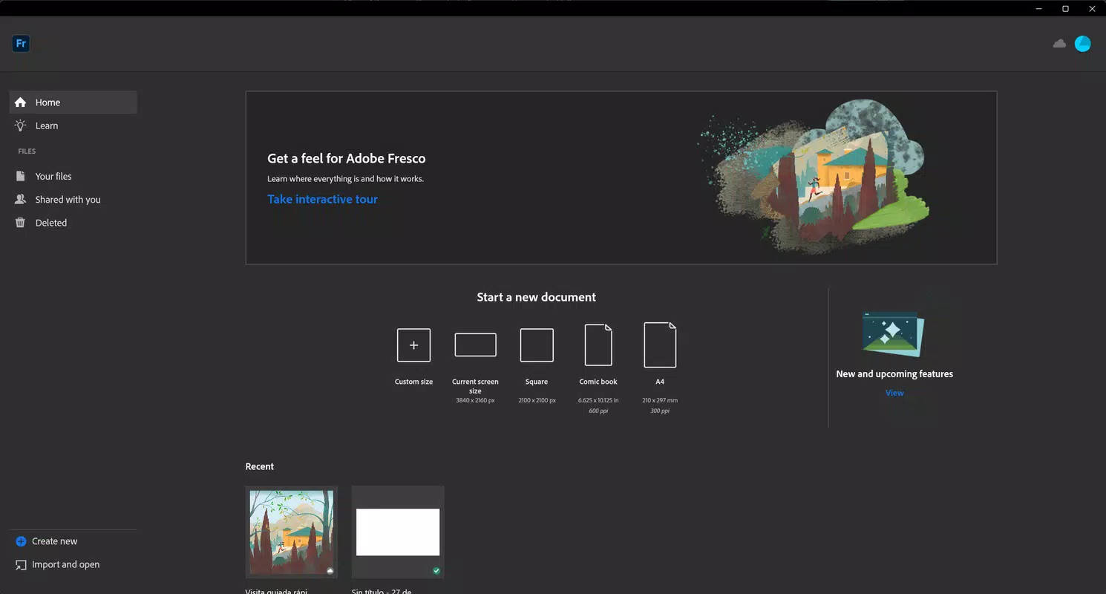
Task: Click the Take interactive tour link
Action: point(322,199)
